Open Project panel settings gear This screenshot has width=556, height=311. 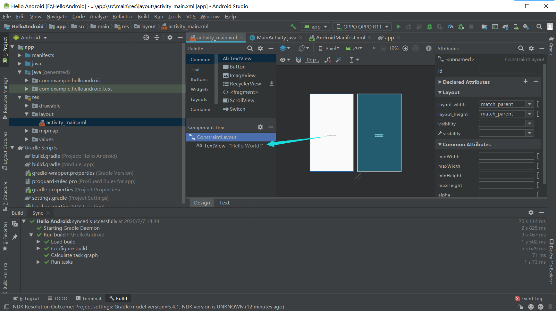pos(170,37)
